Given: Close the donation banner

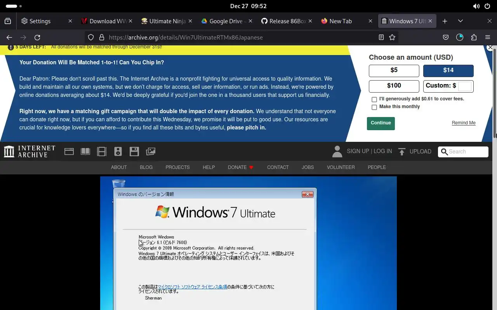Looking at the screenshot, I should [490, 48].
